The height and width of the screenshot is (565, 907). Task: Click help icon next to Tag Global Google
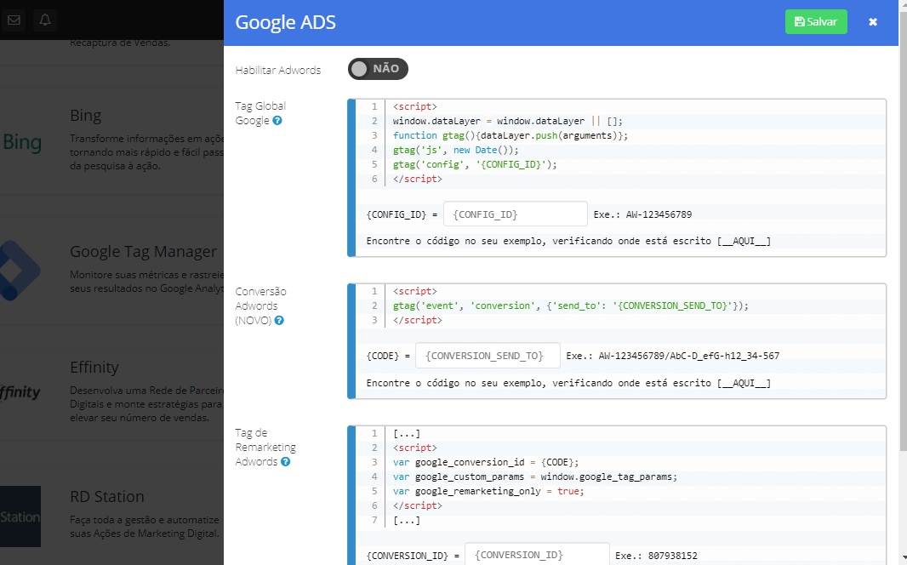pyautogui.click(x=277, y=121)
